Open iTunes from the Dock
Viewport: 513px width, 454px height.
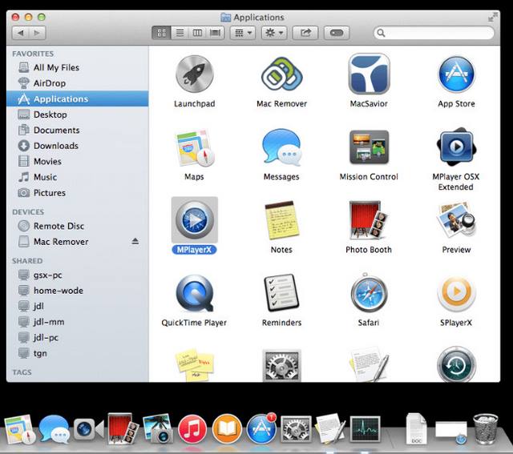tap(192, 429)
